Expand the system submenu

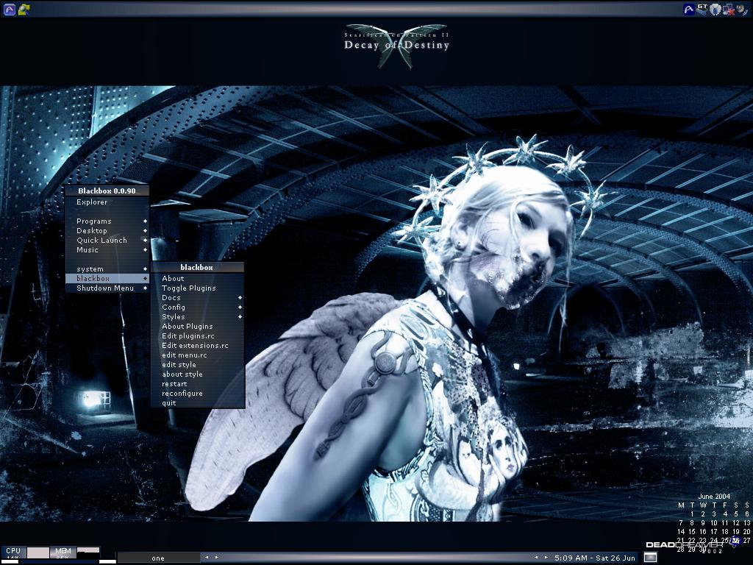click(x=107, y=269)
